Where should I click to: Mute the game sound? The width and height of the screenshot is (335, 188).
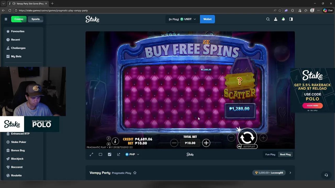point(109,144)
